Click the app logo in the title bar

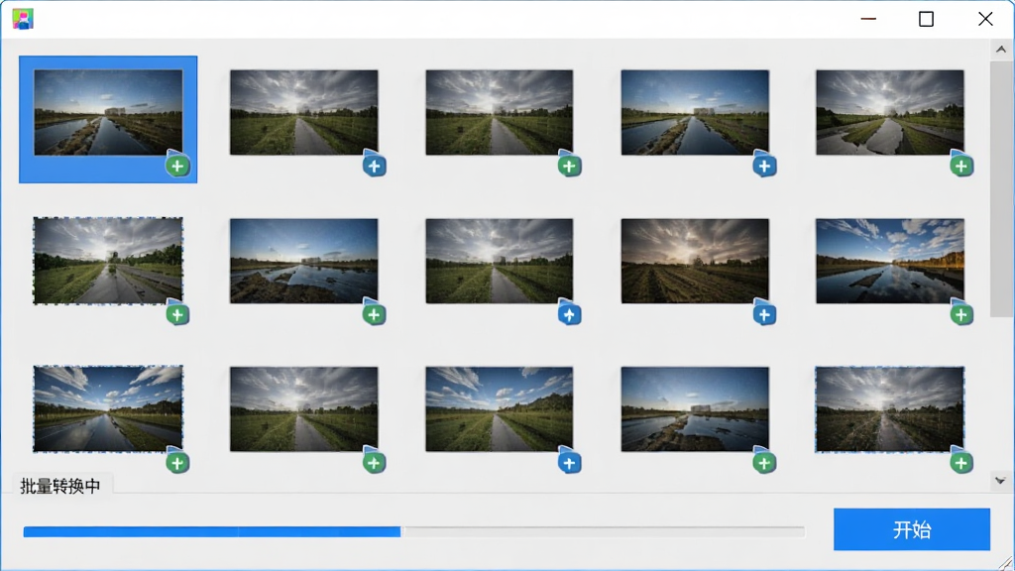point(23,19)
